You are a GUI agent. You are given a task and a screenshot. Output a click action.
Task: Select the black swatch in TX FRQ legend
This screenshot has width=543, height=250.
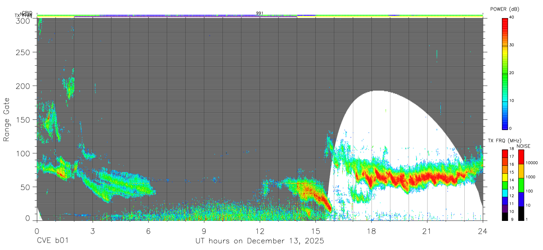point(505,216)
